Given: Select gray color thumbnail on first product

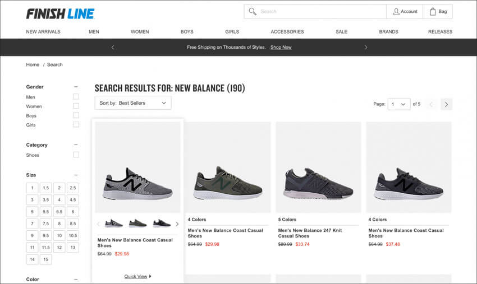Looking at the screenshot, I should (x=114, y=224).
